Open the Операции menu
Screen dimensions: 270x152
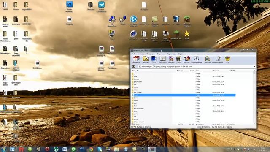point(151,54)
